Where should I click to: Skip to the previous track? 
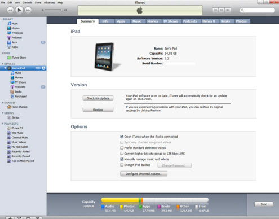(x=10, y=10)
